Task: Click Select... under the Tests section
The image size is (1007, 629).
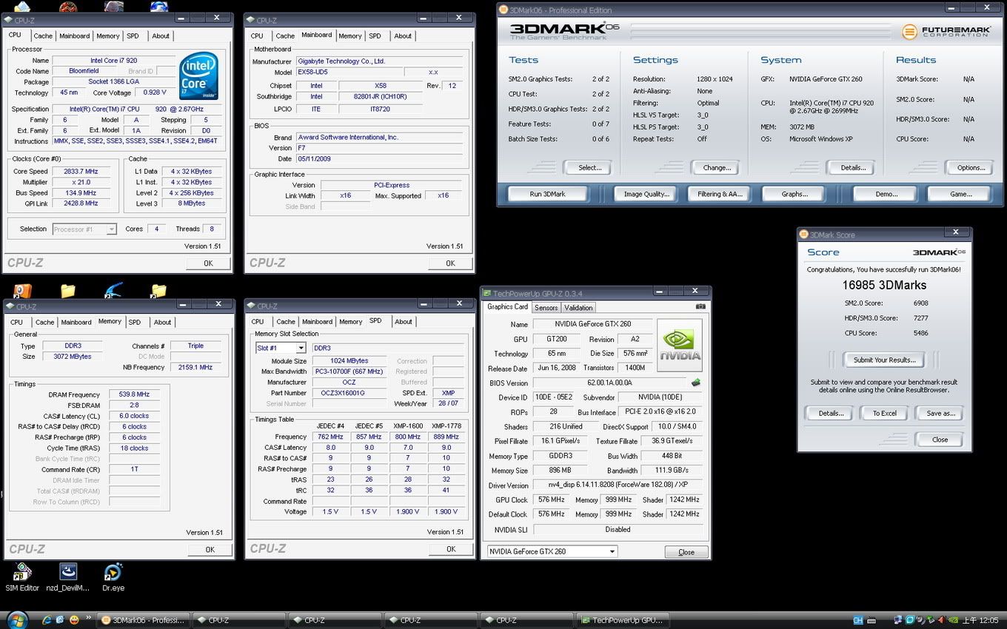Action: [x=589, y=168]
